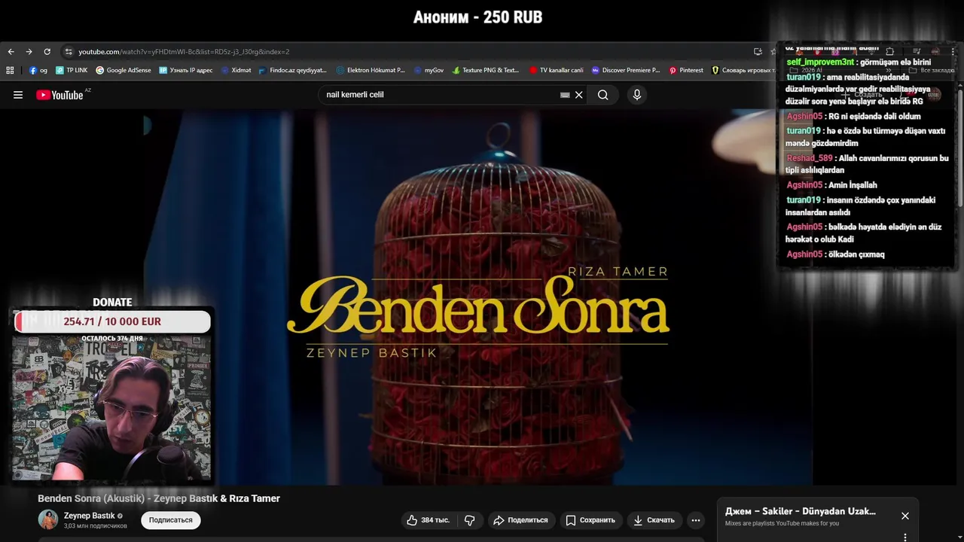The image size is (964, 542).
Task: Open the Словарь игровых bookmark
Action: 743,70
